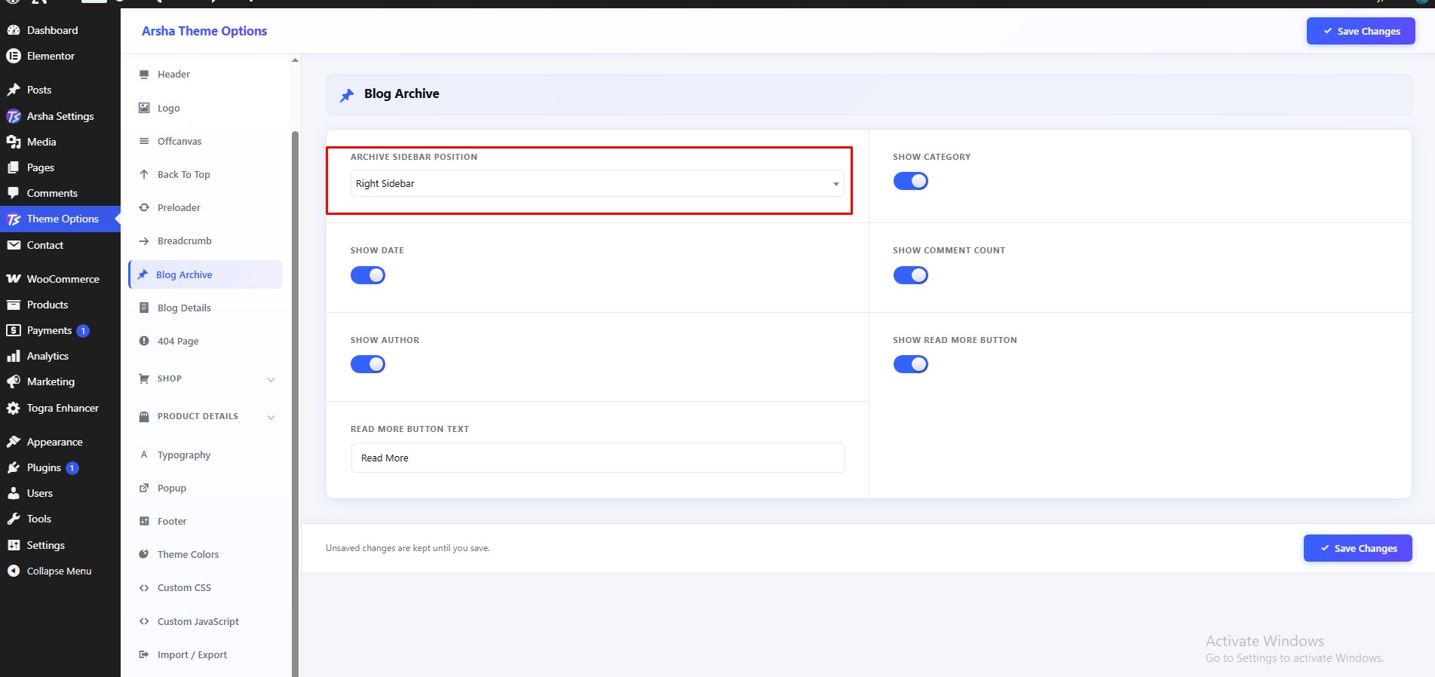This screenshot has width=1435, height=677.
Task: Collapse the WordPress admin menu
Action: pyautogui.click(x=60, y=571)
